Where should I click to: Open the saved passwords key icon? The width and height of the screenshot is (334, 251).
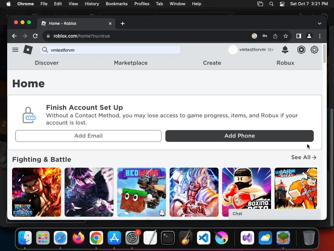[265, 36]
